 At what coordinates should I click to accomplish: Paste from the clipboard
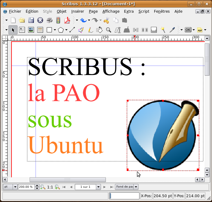coord(125,20)
